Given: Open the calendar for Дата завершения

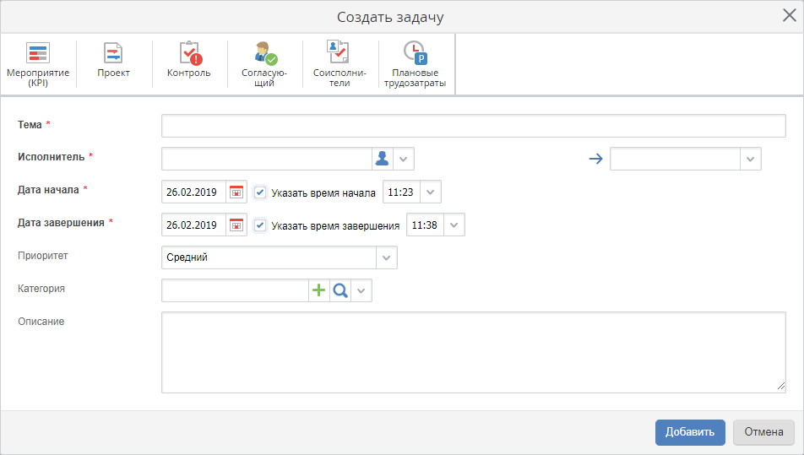Looking at the screenshot, I should 236,225.
